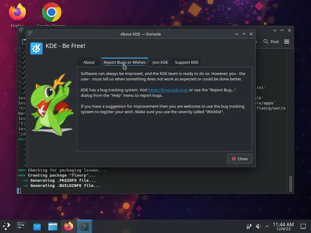Click the Konsole window title bar icon
The height and width of the screenshot is (233, 311).
point(21,30)
